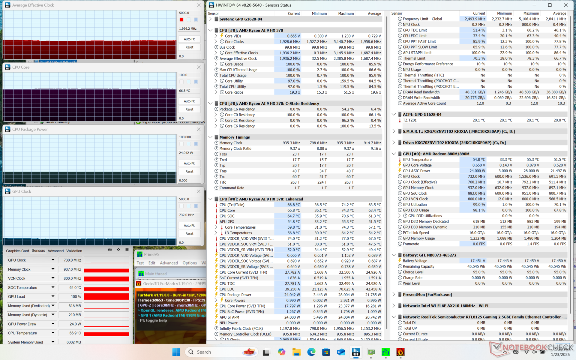Collapse Memory Timings sensor group
The image size is (576, 360).
[x=210, y=137]
